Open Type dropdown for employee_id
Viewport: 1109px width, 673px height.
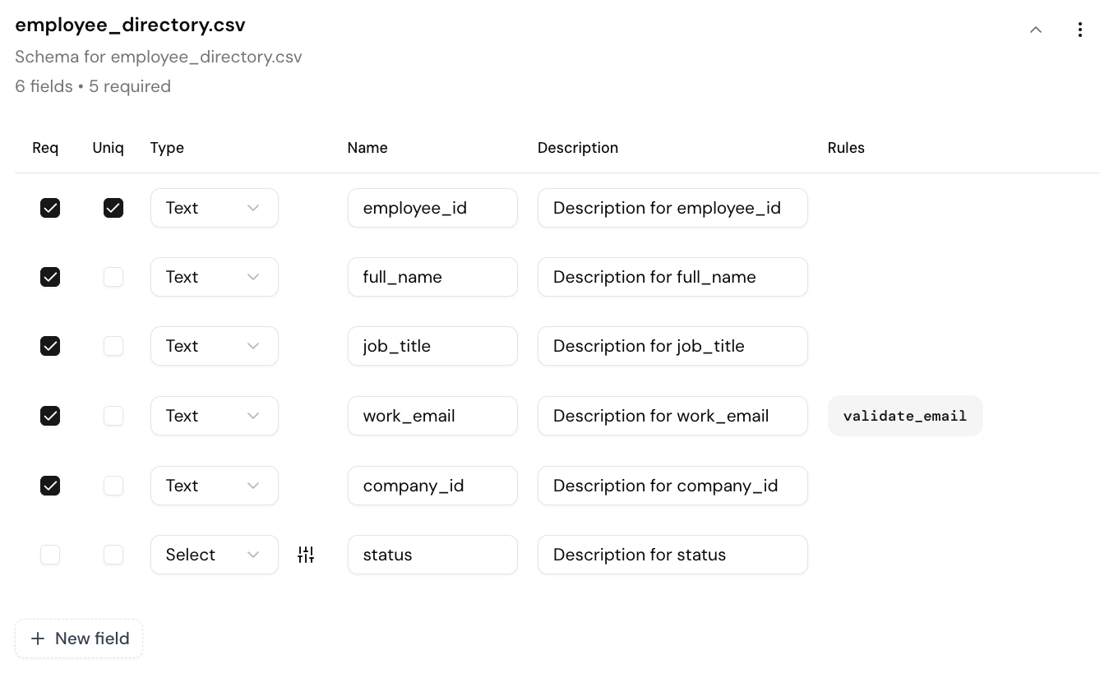[x=214, y=208]
